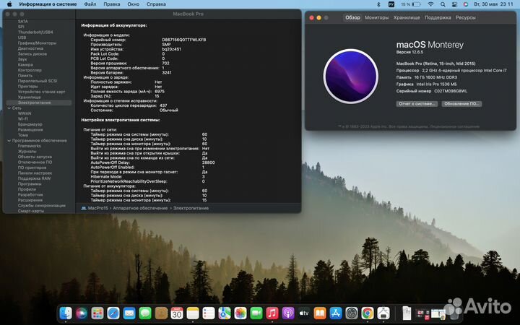Collapse the Программное обеспечение section

pyautogui.click(x=9, y=141)
